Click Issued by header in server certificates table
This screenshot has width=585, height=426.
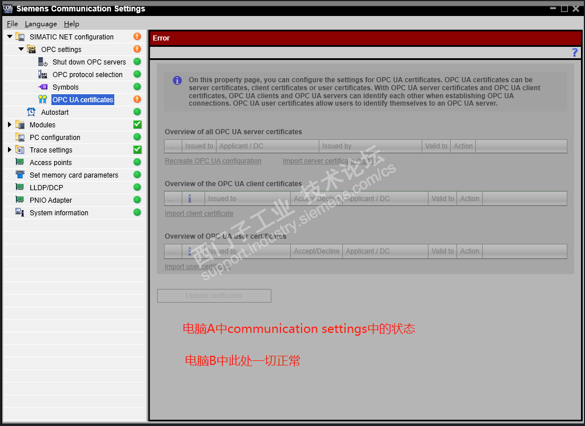(370, 146)
